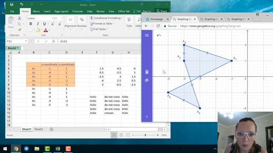Open the GeoGebra calculator algebra icon
273x153 pixels.
pyautogui.click(x=147, y=72)
